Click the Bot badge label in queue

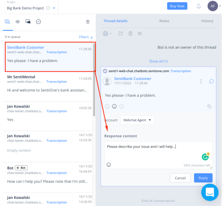[21, 168]
